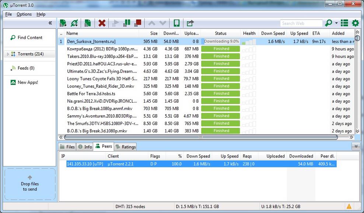Open Preferences via the green gear icon

click(356, 23)
